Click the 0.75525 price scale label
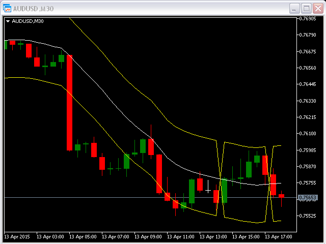Image resolution: width=326 pixels, height=244 pixels. (x=308, y=216)
